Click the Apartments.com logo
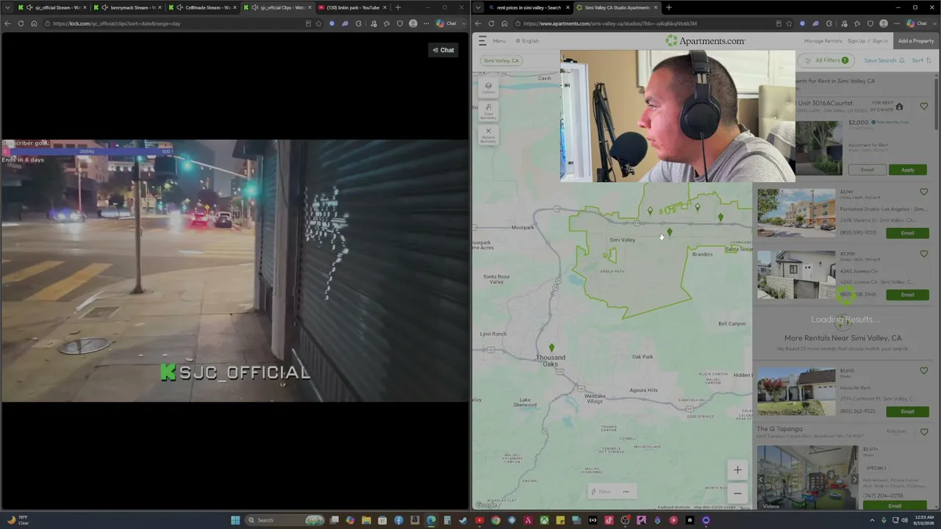Image resolution: width=941 pixels, height=529 pixels. click(x=705, y=40)
